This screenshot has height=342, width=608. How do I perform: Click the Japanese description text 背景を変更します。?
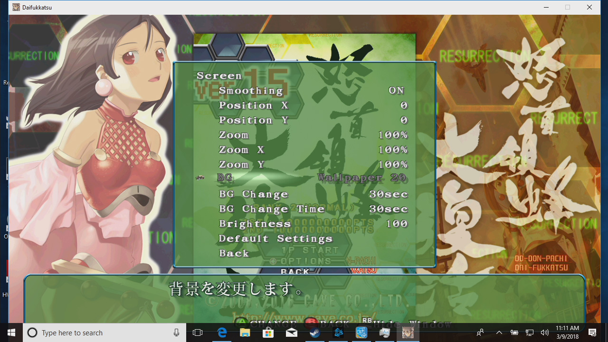[x=236, y=289]
